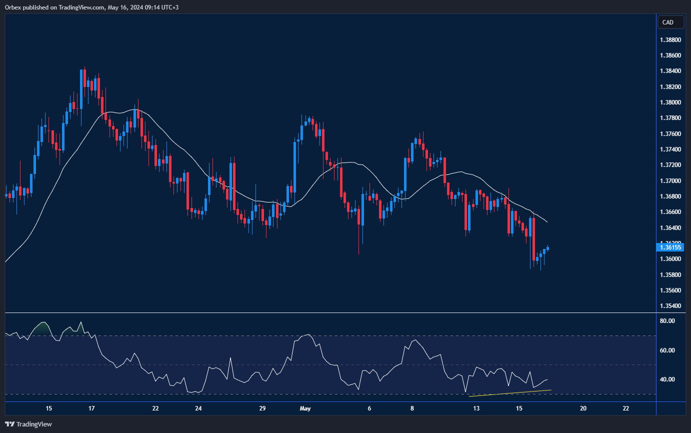Click the TradingView logo icon
Viewport: 691px width, 433px height.
click(x=9, y=424)
